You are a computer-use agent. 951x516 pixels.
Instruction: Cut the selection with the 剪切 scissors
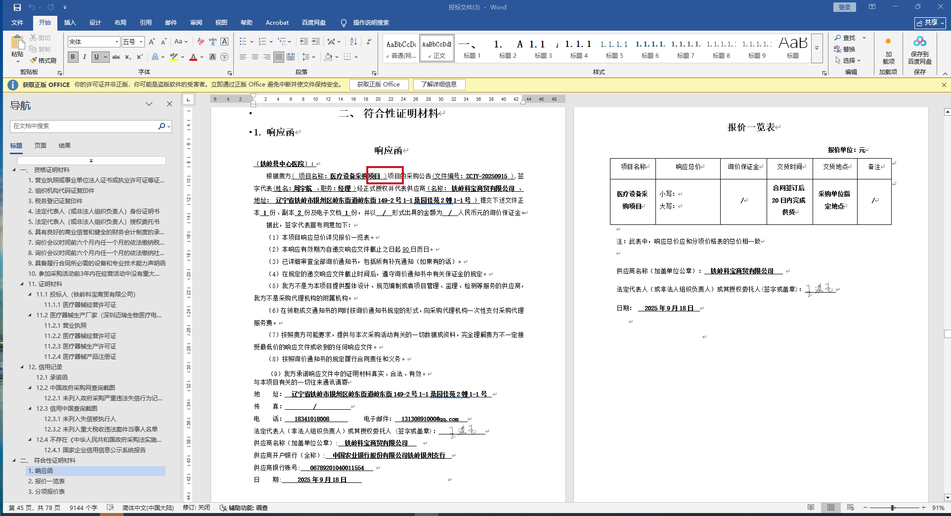click(40, 38)
